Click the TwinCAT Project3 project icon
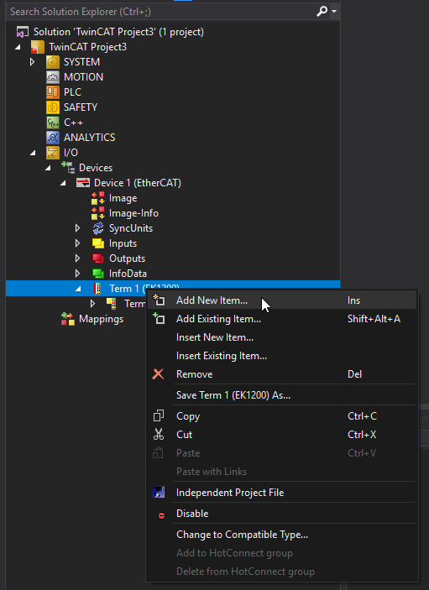 (38, 47)
